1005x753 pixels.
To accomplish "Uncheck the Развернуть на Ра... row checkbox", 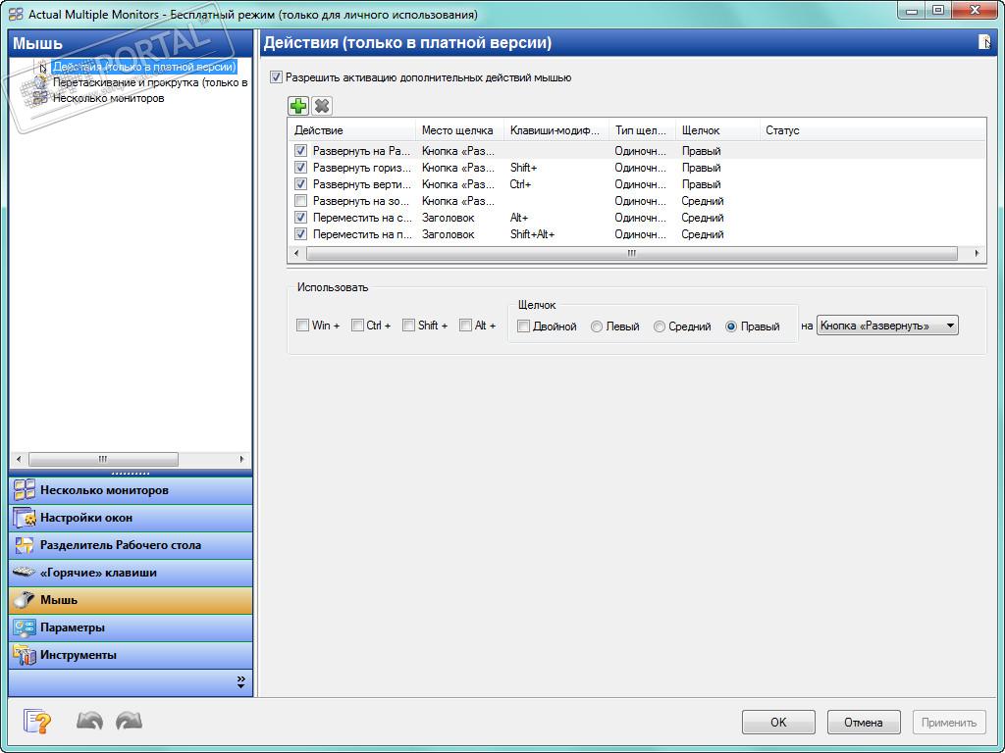I will 300,150.
